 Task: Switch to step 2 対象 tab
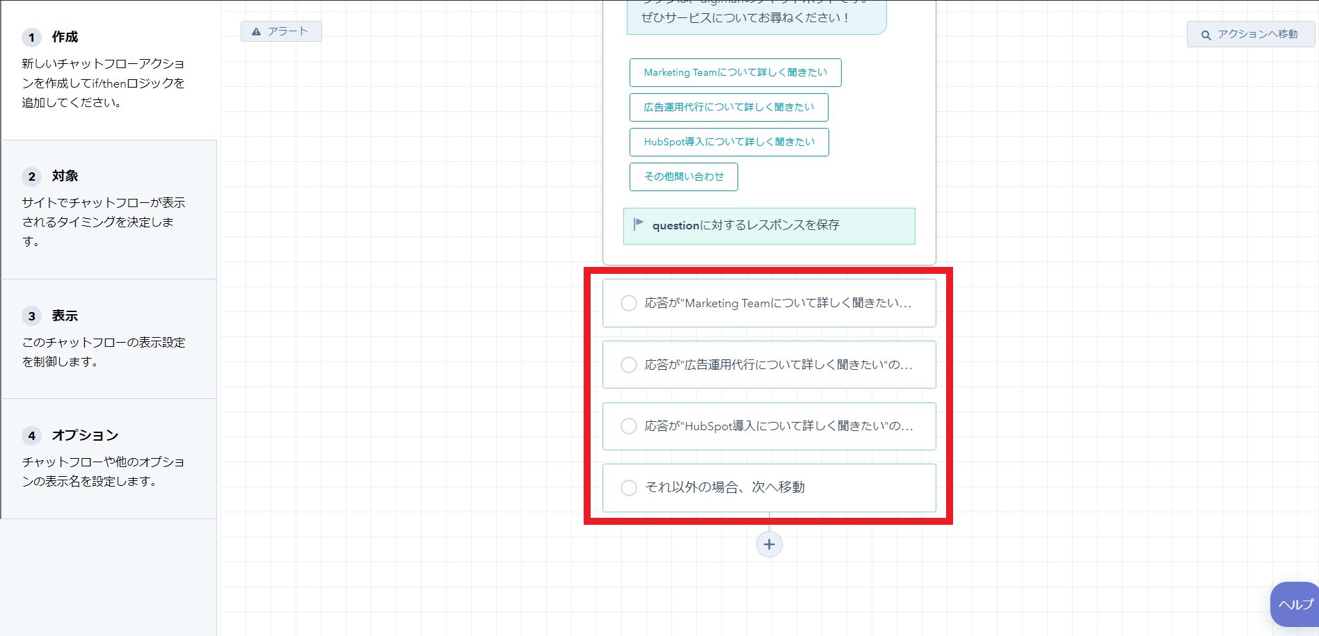coord(109,209)
